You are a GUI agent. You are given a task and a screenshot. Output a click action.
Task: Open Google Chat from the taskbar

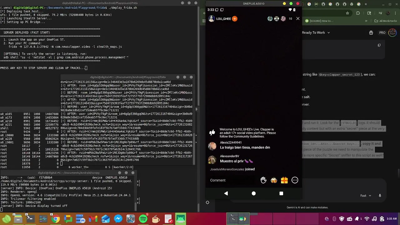[68, 219]
